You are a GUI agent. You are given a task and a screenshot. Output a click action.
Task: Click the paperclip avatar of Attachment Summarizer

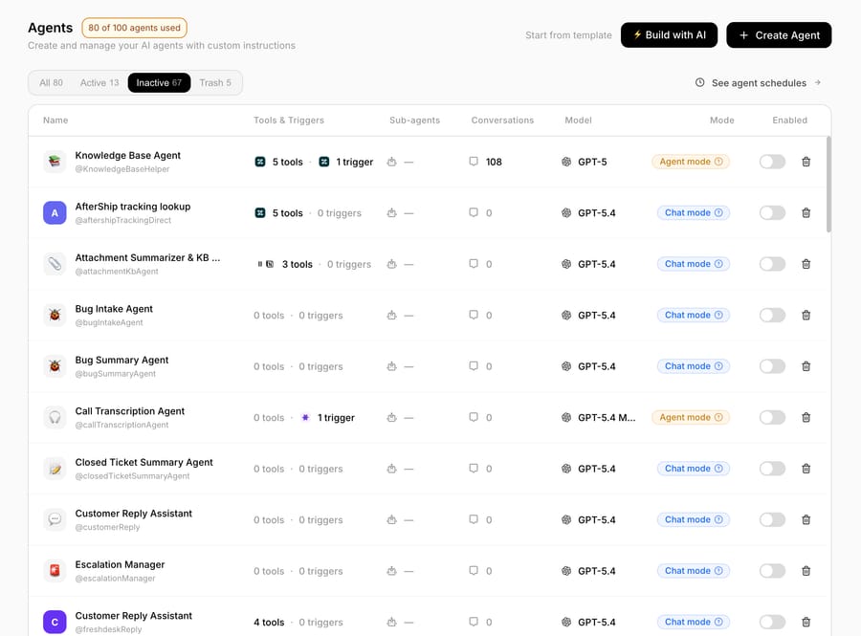(55, 264)
